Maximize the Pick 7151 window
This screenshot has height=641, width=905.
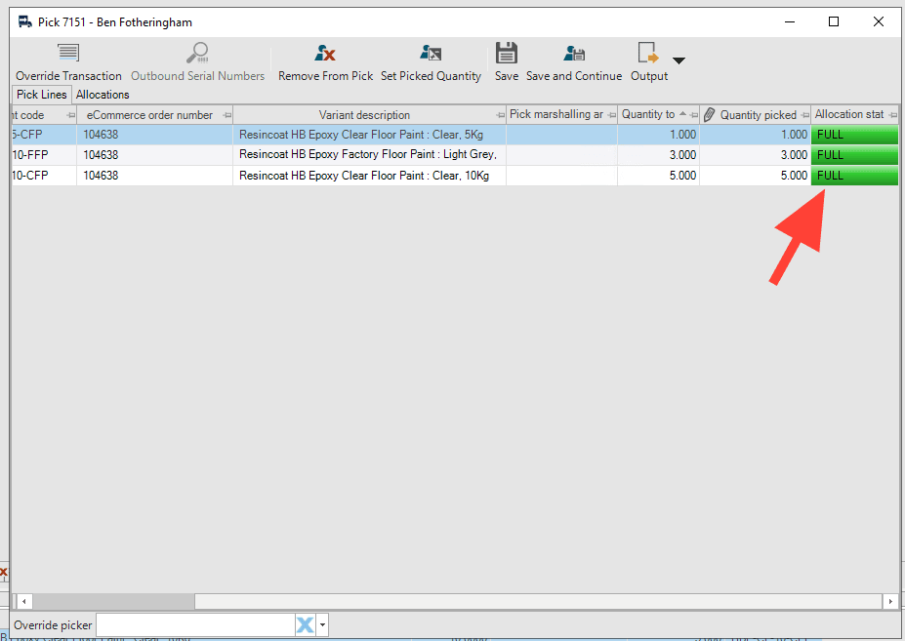click(x=834, y=21)
